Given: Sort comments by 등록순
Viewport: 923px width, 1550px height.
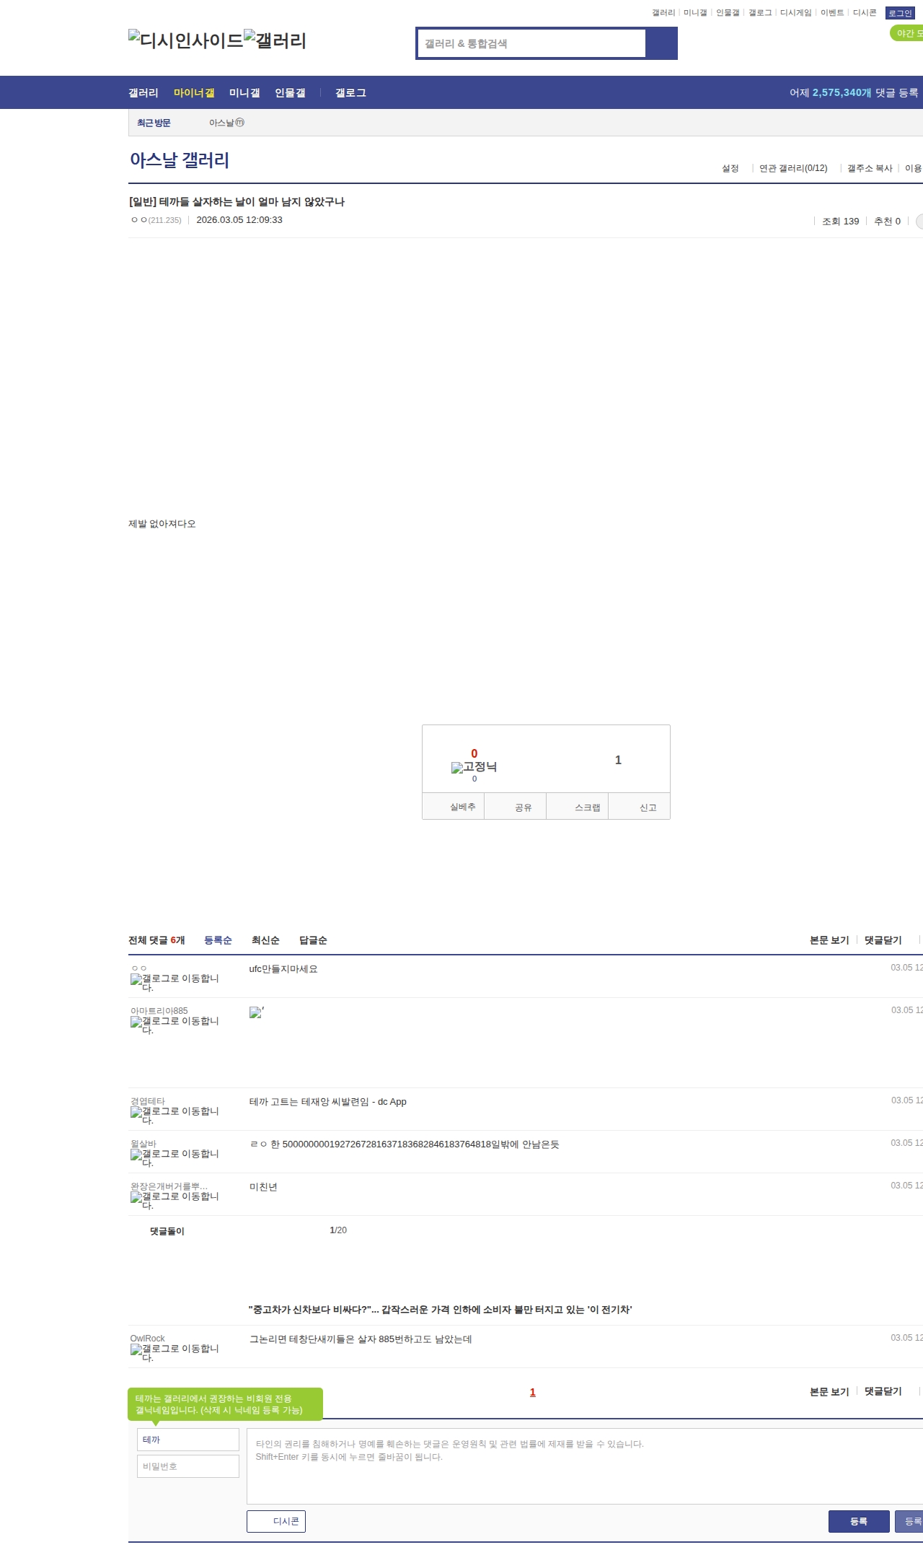Looking at the screenshot, I should pyautogui.click(x=218, y=940).
